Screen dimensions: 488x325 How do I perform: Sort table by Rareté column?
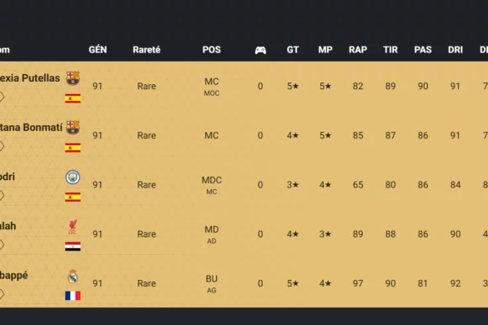pyautogui.click(x=147, y=50)
